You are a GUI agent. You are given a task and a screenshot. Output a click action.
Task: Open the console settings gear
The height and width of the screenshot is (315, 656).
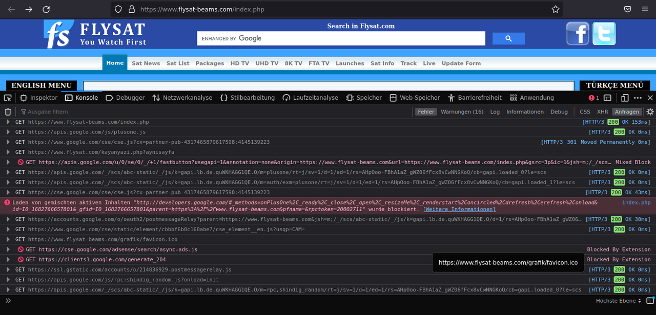point(650,111)
